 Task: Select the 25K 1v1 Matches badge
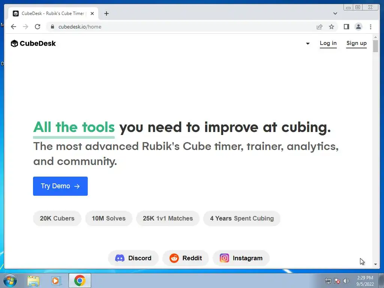[168, 218]
